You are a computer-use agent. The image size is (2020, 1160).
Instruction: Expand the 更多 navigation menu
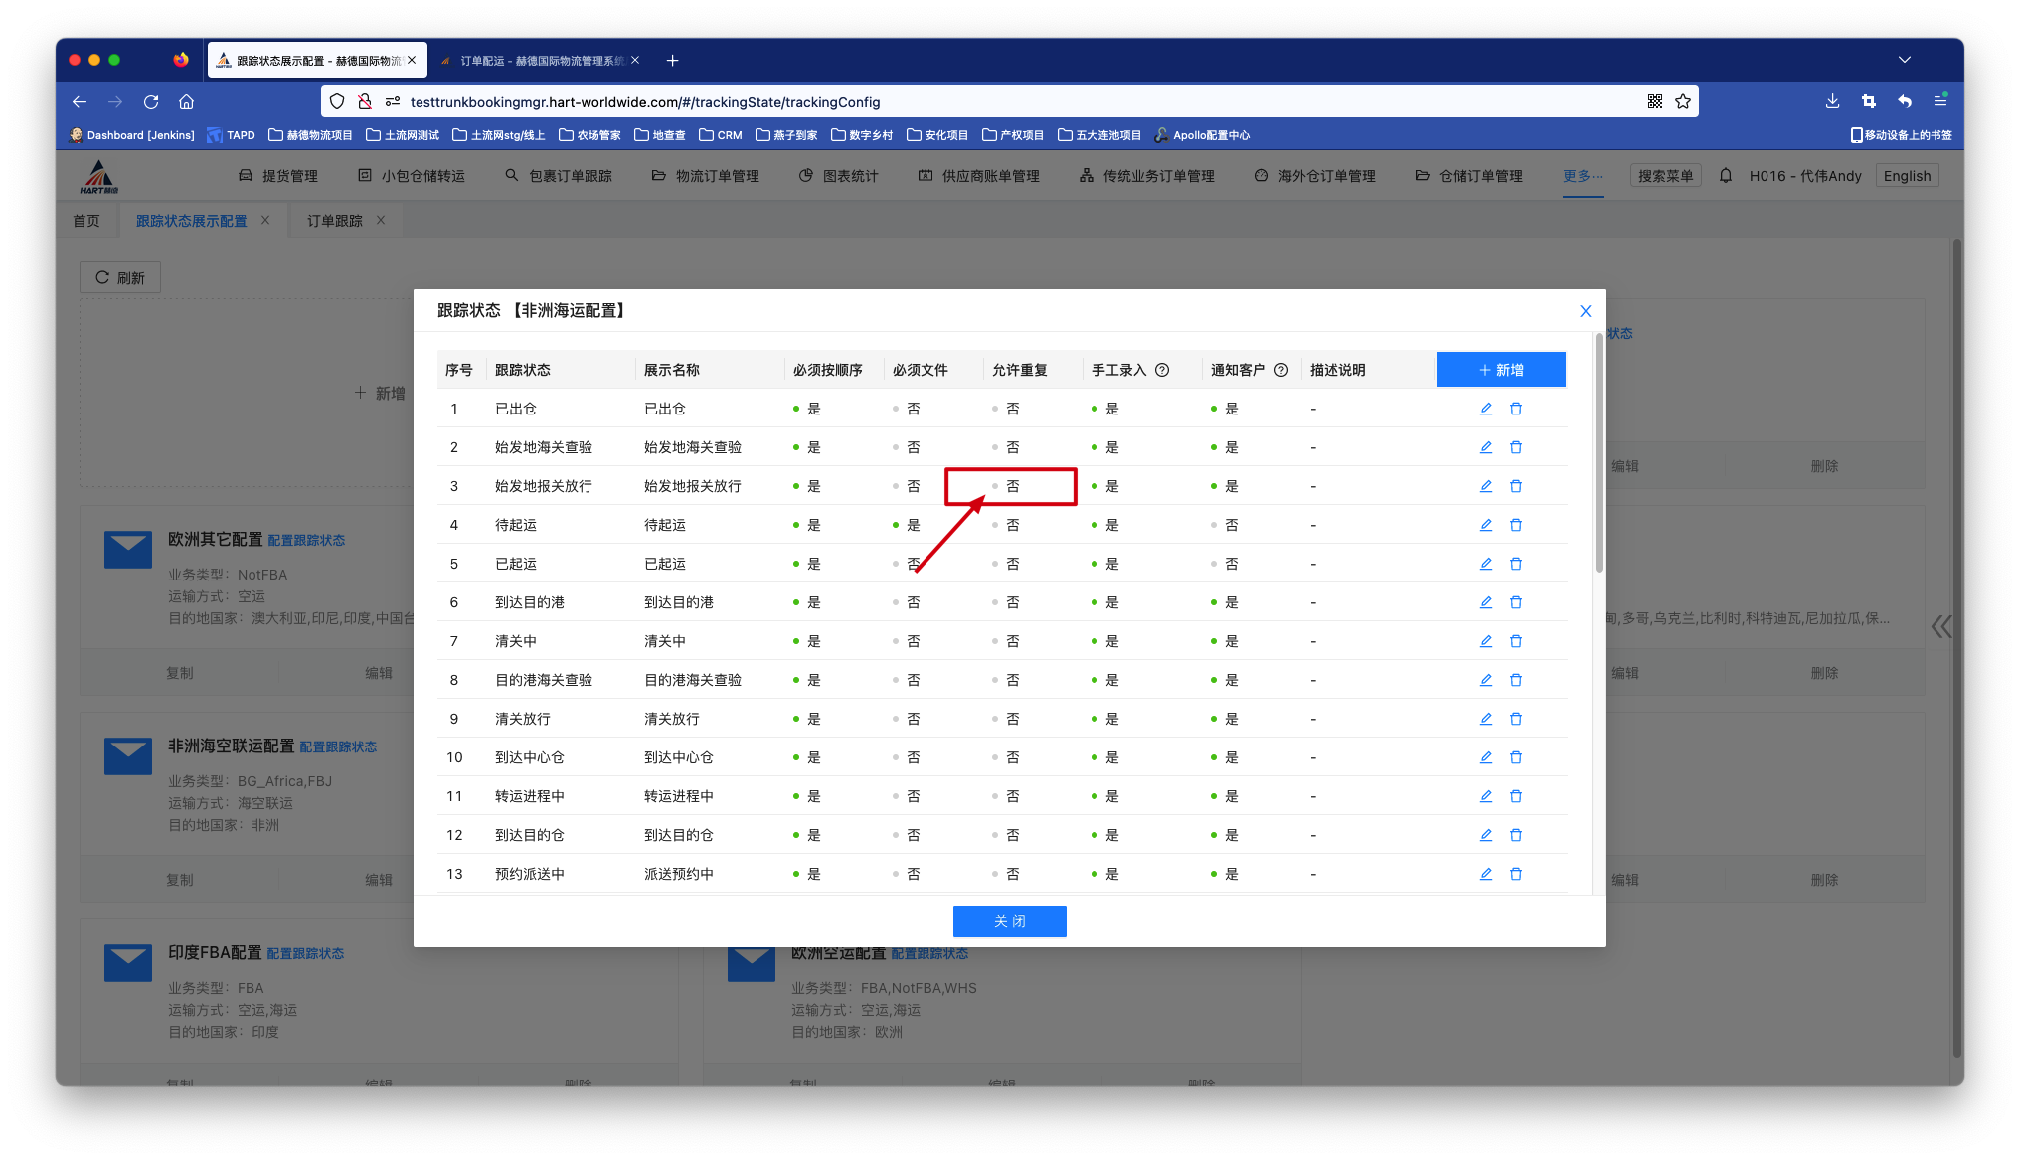[1583, 176]
